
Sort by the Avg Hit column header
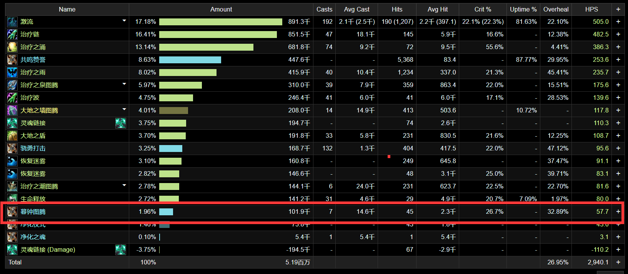click(x=438, y=9)
